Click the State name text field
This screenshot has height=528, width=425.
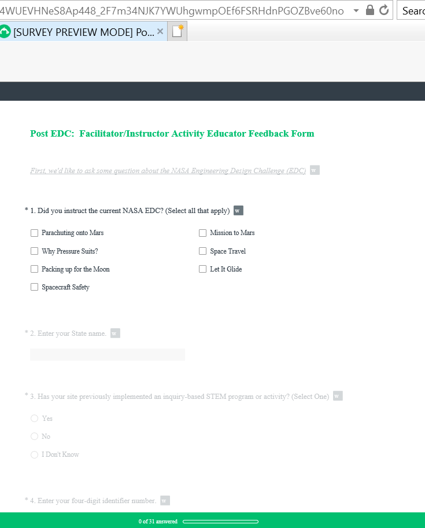tap(108, 354)
